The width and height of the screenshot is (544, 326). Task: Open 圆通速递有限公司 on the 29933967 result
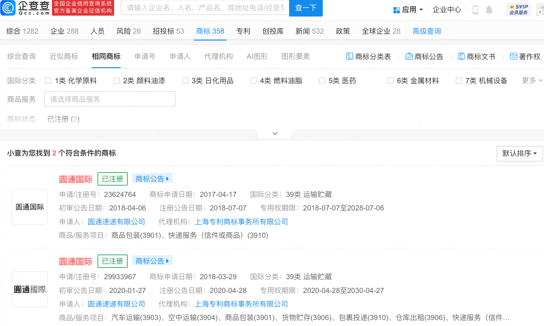pyautogui.click(x=116, y=304)
